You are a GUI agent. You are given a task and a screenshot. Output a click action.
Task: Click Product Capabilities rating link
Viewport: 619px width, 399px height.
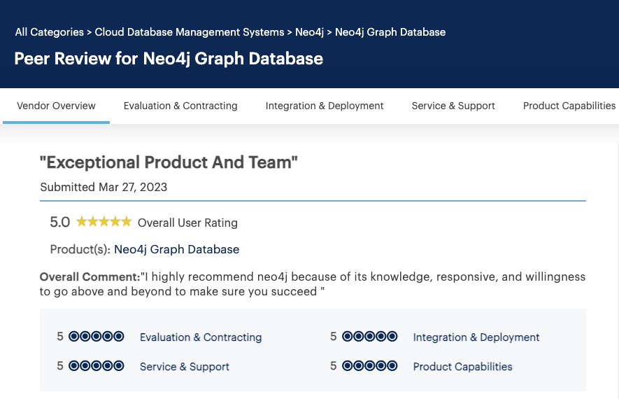[462, 367]
